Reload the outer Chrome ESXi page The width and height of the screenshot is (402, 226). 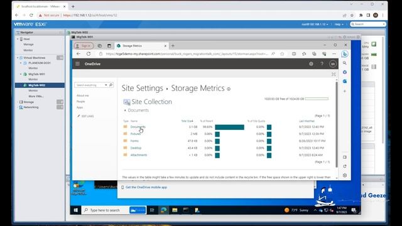coord(31,15)
